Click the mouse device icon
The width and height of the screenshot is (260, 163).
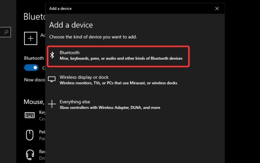tap(30, 135)
